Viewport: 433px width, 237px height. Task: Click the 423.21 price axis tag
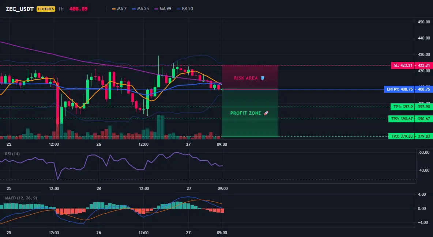click(x=424, y=65)
